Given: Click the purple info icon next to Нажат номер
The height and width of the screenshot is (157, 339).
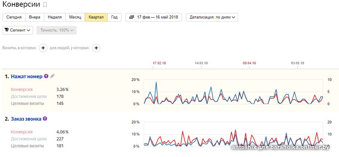Looking at the screenshot, I should pyautogui.click(x=46, y=76).
